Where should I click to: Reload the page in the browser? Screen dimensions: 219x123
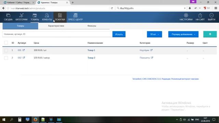(x=112, y=8)
